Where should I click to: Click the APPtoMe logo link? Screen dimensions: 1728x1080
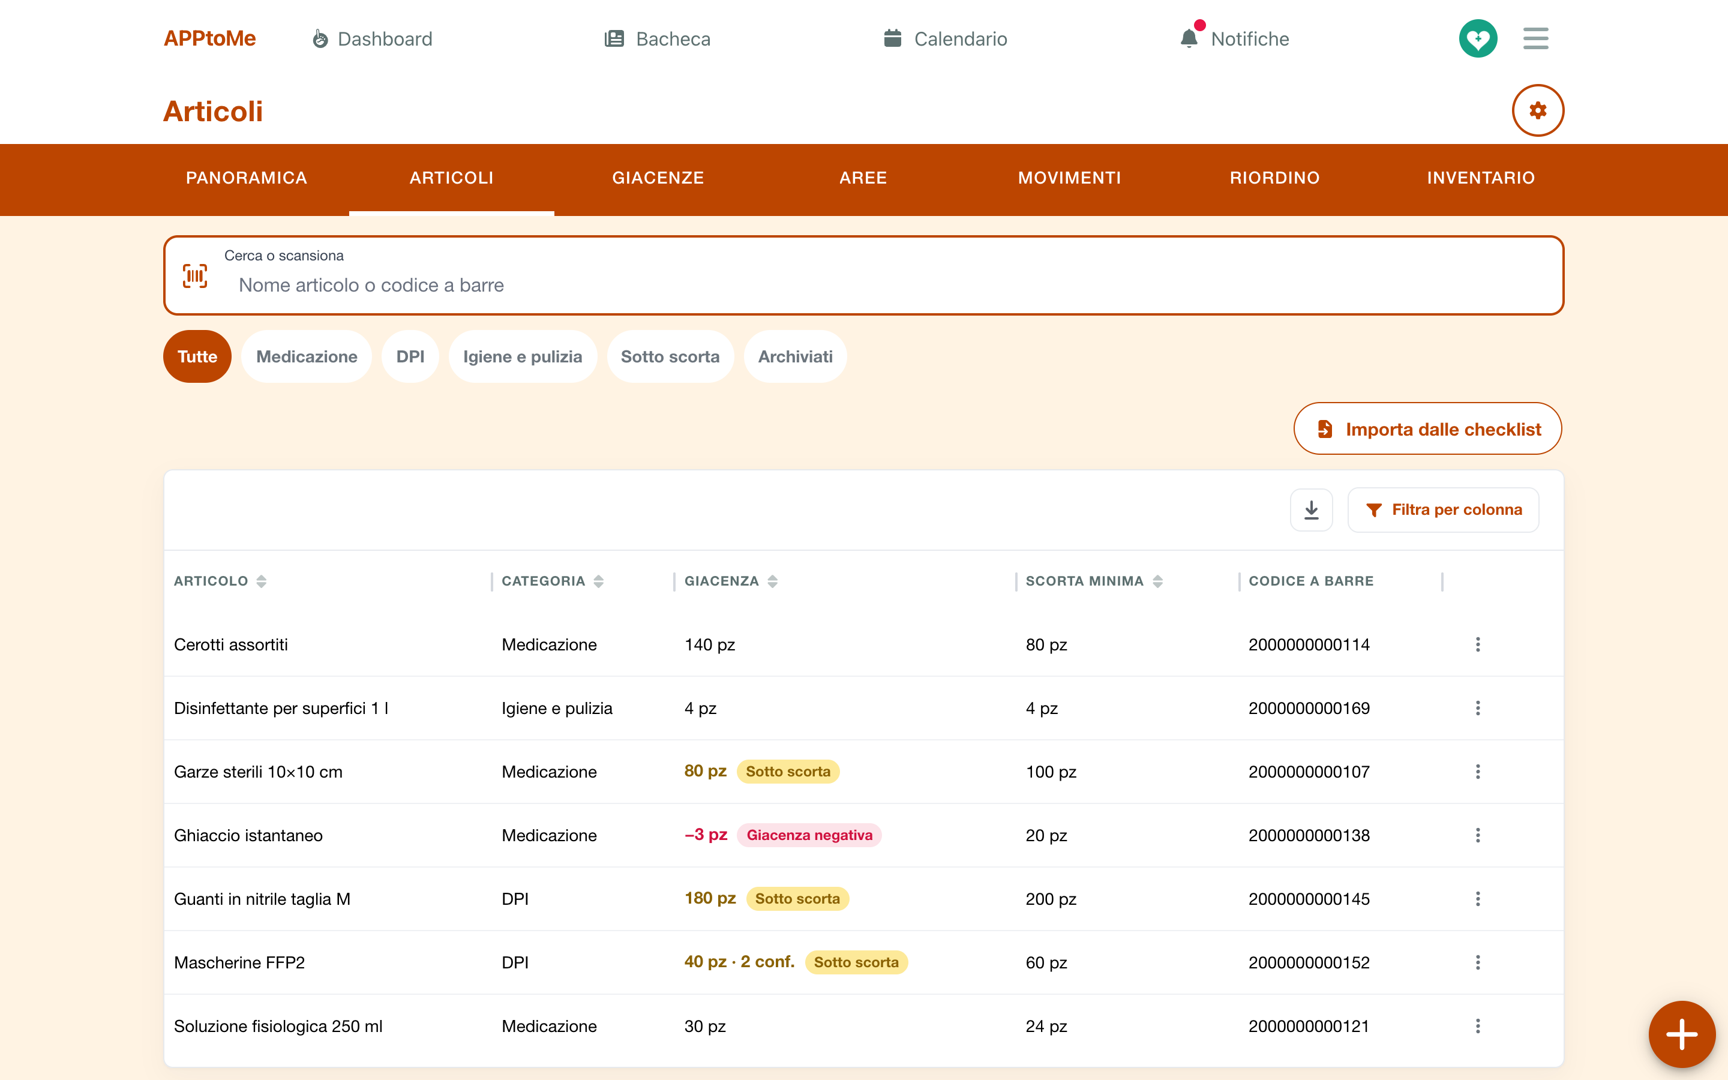click(210, 38)
